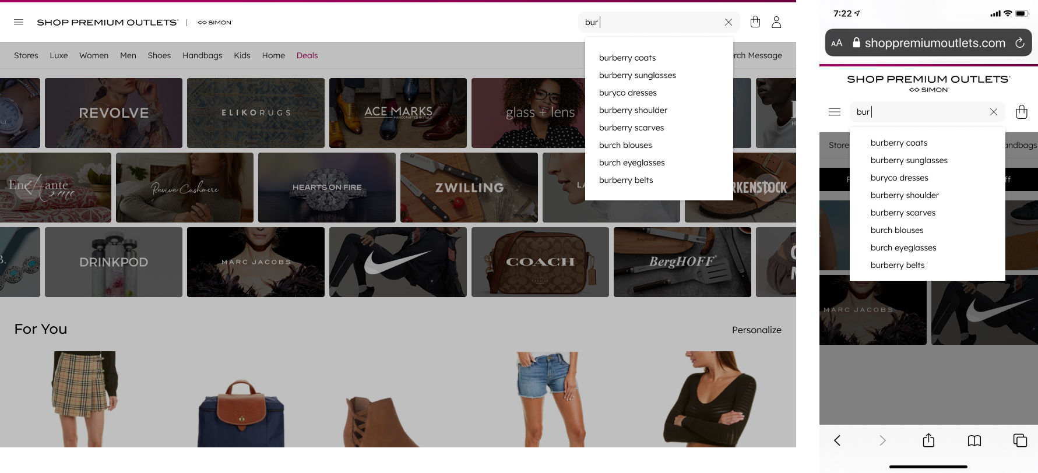The height and width of the screenshot is (473, 1038).
Task: Open the Home nav item
Action: click(273, 55)
